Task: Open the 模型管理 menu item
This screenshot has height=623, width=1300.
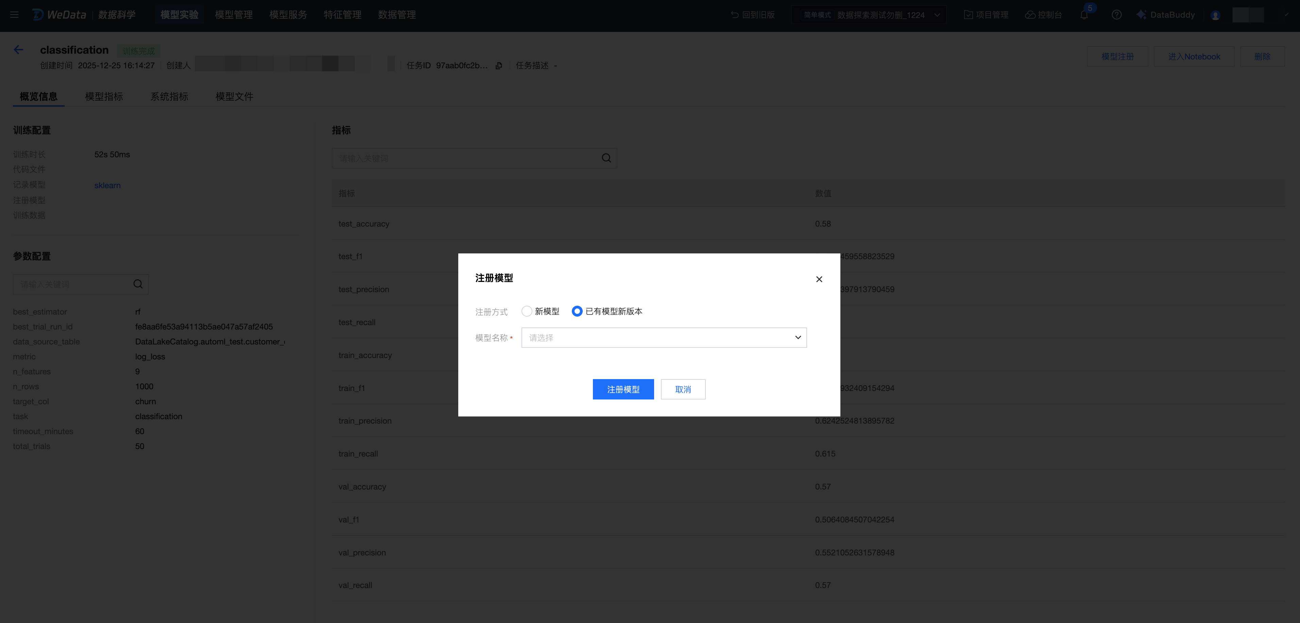Action: (x=234, y=15)
